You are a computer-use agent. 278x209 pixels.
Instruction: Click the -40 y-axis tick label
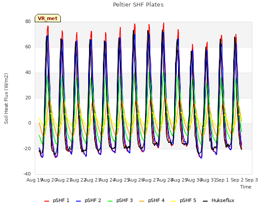[27, 174]
